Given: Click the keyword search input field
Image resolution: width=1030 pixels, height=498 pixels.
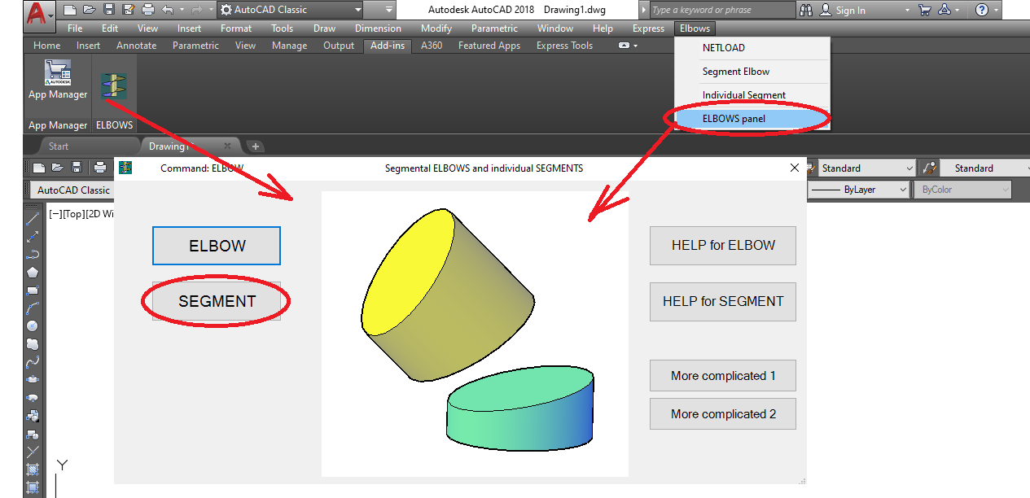Looking at the screenshot, I should [x=722, y=10].
